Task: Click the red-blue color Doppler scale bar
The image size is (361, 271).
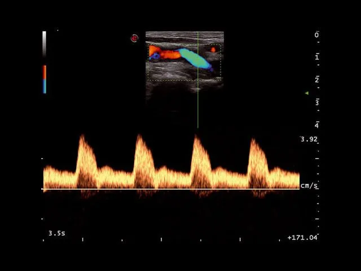Action: pyautogui.click(x=44, y=79)
